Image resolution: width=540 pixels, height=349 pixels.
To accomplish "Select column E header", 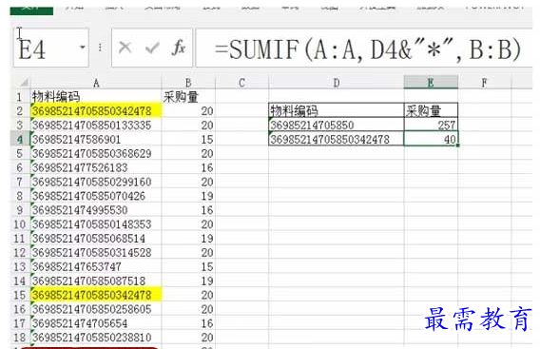I will pos(431,83).
